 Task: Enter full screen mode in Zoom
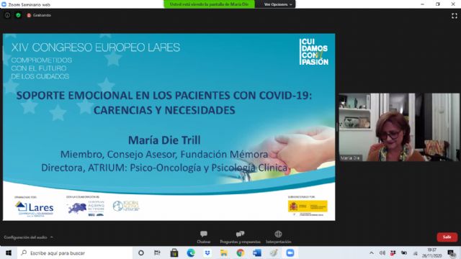pyautogui.click(x=455, y=16)
